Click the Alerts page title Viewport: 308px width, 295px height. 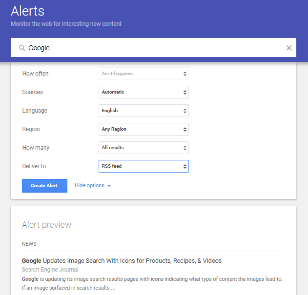click(x=29, y=11)
